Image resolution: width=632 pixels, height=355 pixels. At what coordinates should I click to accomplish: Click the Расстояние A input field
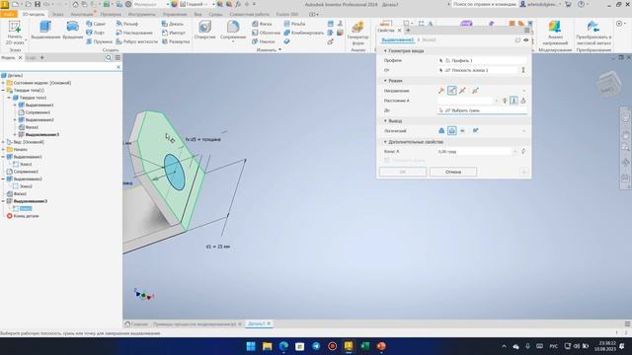(465, 101)
